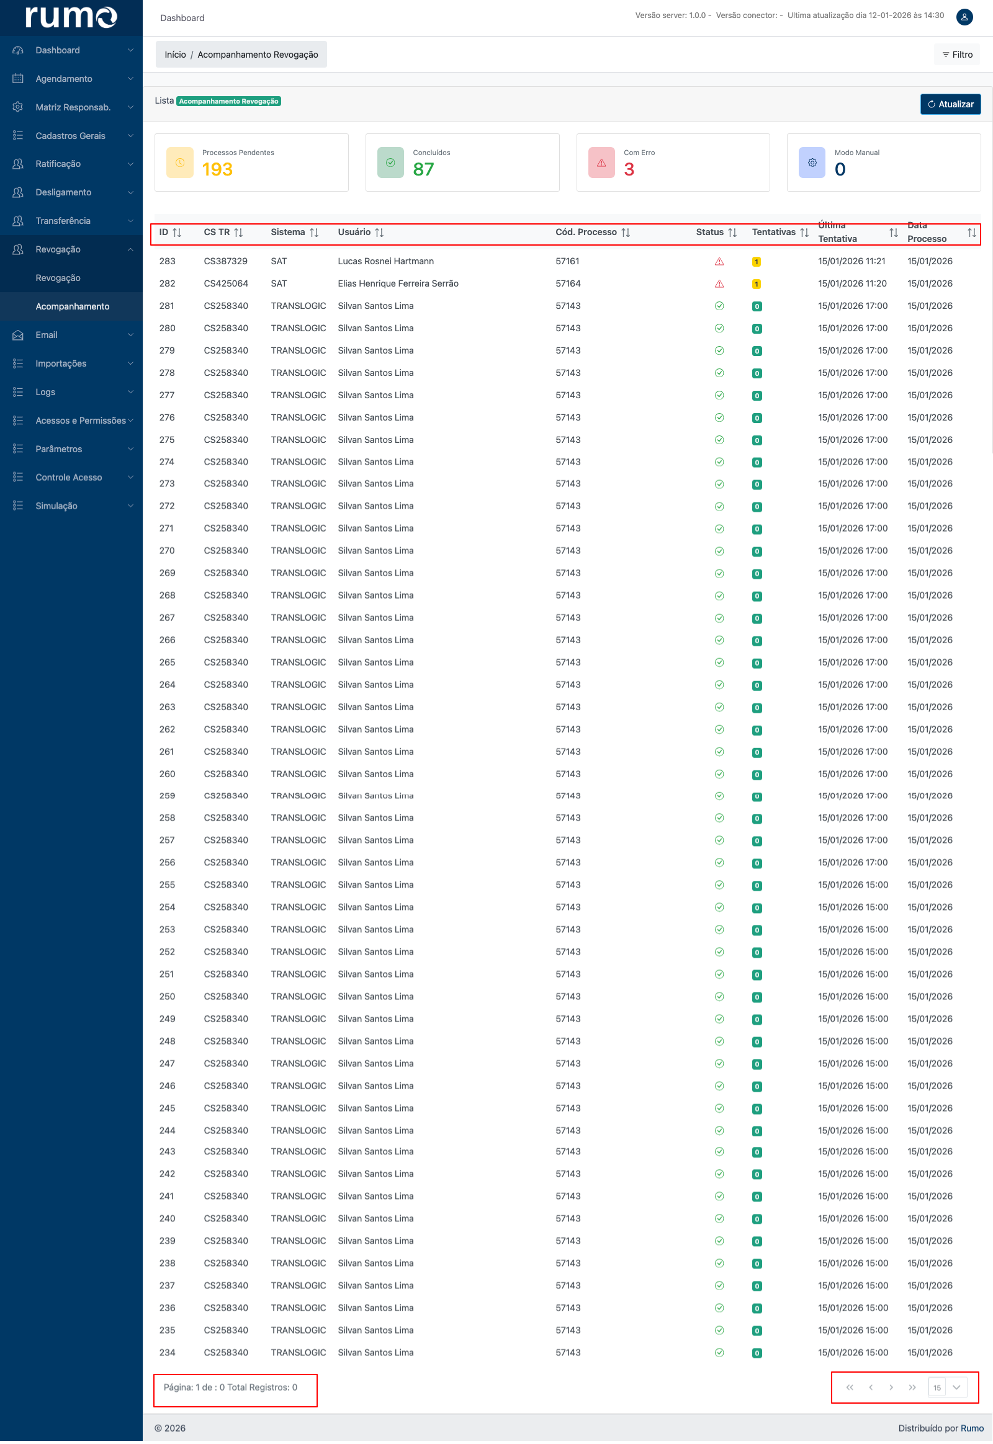This screenshot has width=993, height=1444.
Task: Select Acompanhamento in the sidebar
Action: (x=72, y=306)
